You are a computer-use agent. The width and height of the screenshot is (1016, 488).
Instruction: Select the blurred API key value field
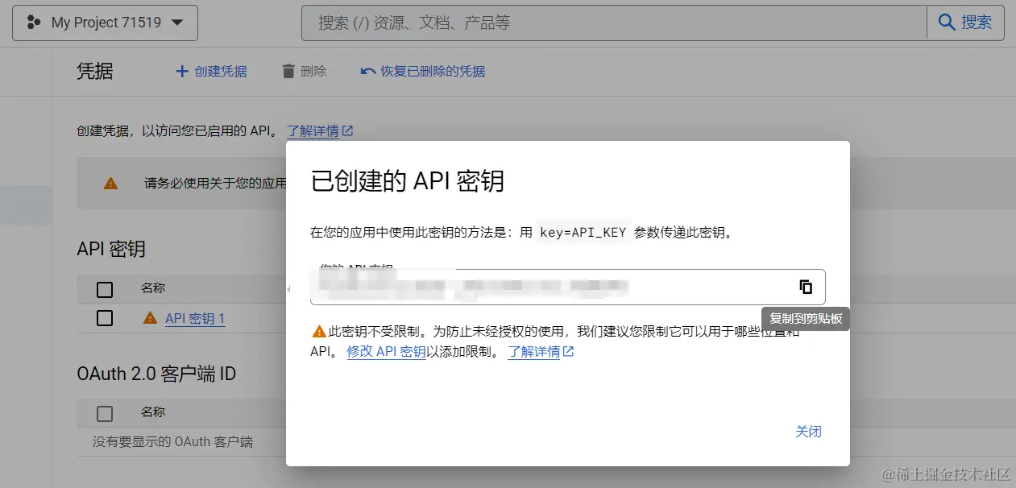[524, 287]
